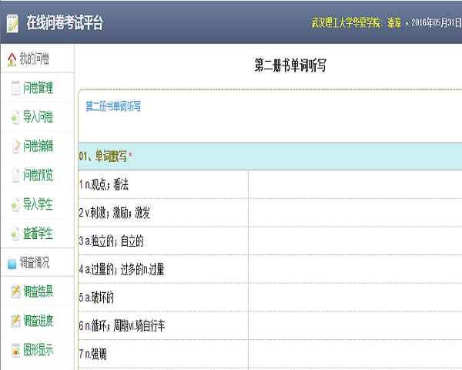Screen dimensions: 462x370
Task: Click the platform logo icon in header
Action: pos(12,22)
